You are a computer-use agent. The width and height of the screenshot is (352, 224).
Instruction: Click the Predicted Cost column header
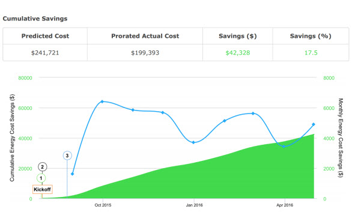point(45,36)
